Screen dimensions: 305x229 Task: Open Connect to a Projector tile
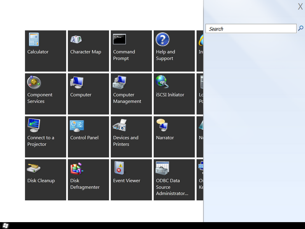point(45,137)
